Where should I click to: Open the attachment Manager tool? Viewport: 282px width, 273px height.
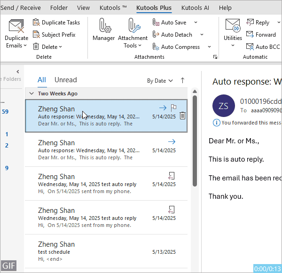[103, 27]
